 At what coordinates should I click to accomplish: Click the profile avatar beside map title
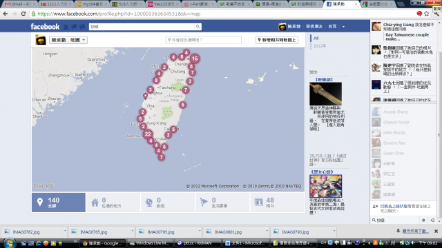click(41, 40)
